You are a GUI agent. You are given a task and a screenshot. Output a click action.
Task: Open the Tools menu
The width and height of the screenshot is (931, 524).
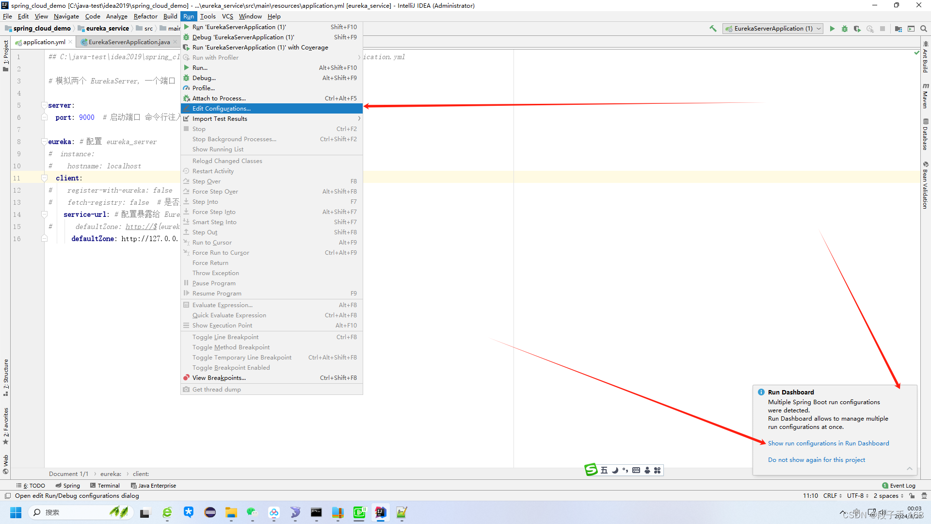(x=208, y=16)
